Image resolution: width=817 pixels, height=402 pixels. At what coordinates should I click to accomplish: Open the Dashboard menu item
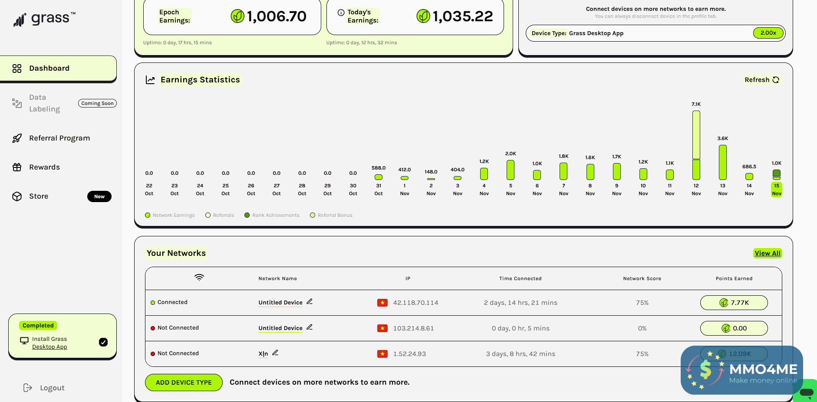tap(58, 68)
